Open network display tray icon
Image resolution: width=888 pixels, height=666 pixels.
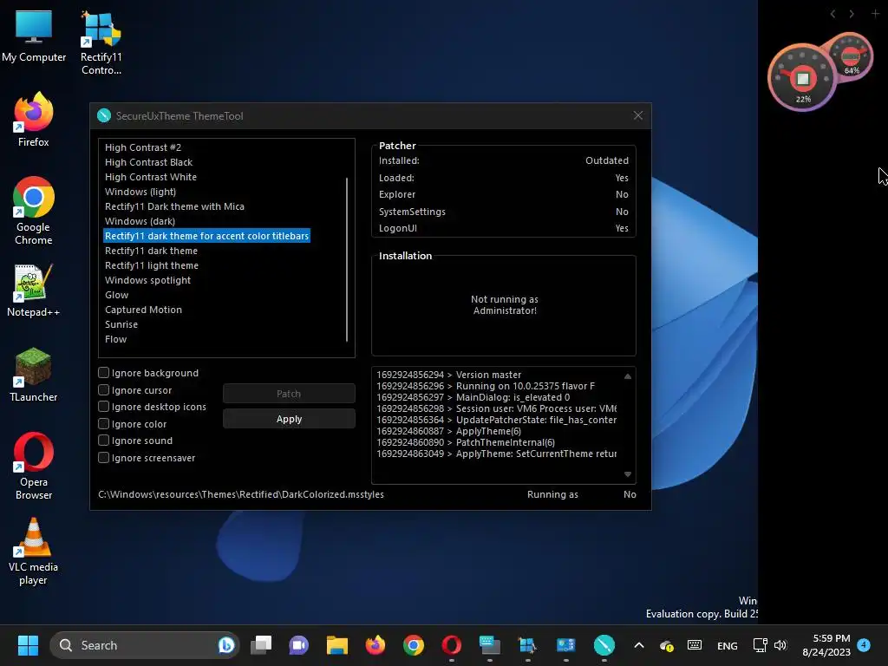click(x=760, y=645)
